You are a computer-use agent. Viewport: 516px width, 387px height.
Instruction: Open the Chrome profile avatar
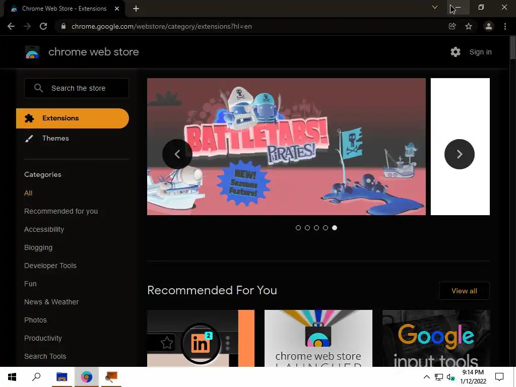tap(489, 26)
